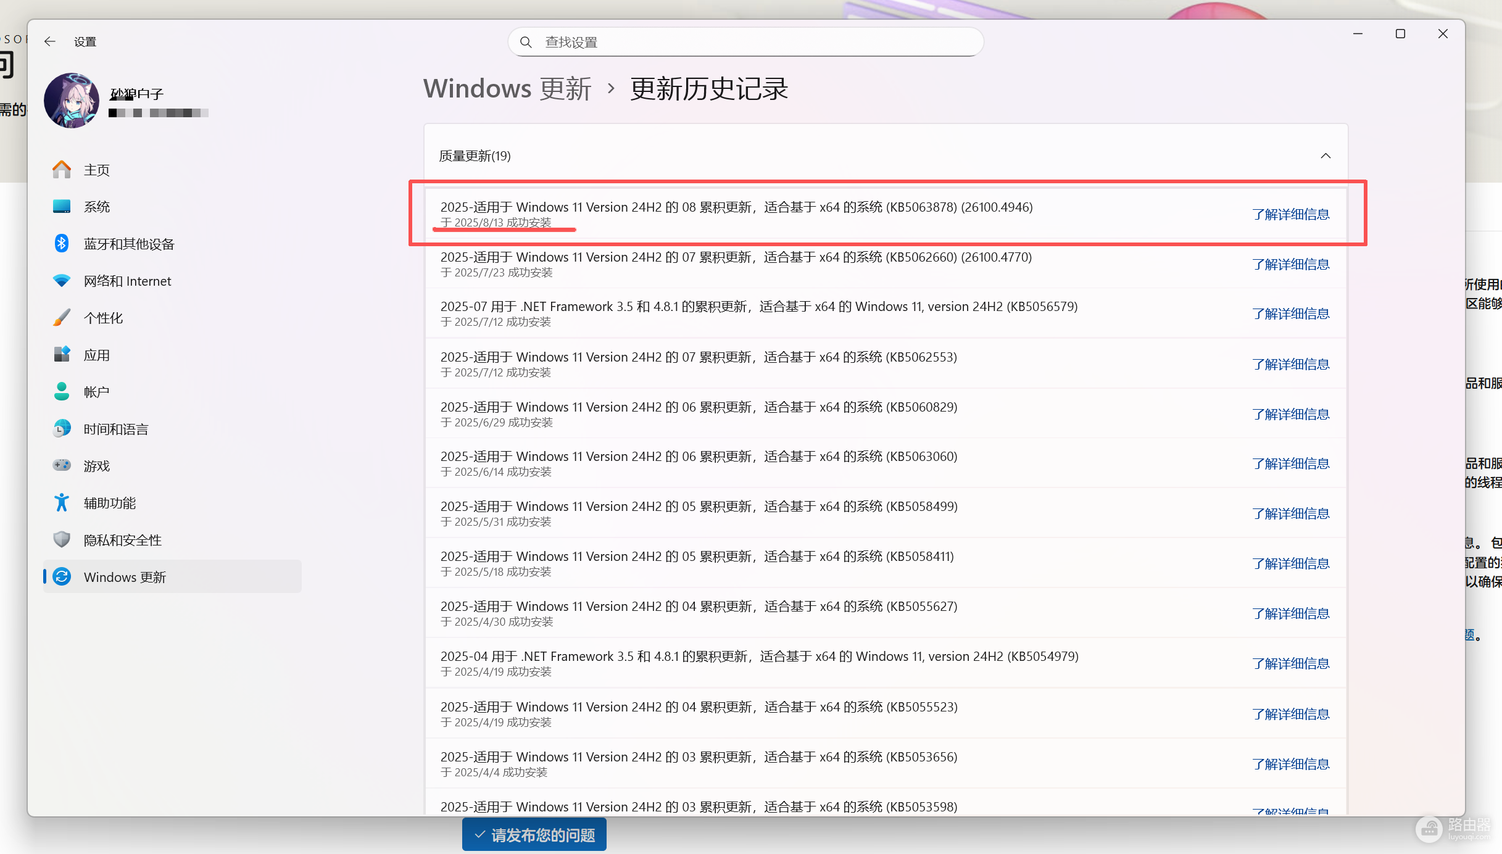The width and height of the screenshot is (1502, 854).
Task: Click the KB5062660 (26100.4770) update title
Action: (x=736, y=257)
